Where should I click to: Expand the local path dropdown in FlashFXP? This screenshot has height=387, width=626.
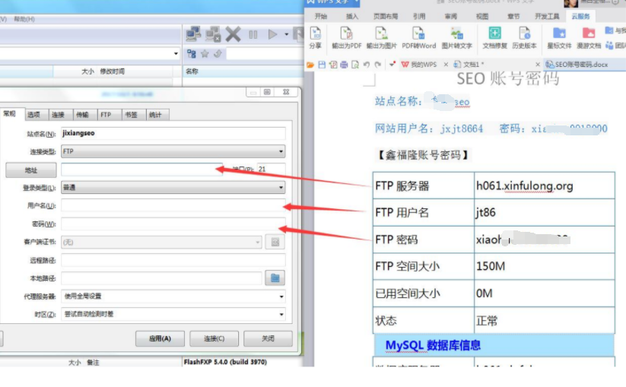point(176,53)
